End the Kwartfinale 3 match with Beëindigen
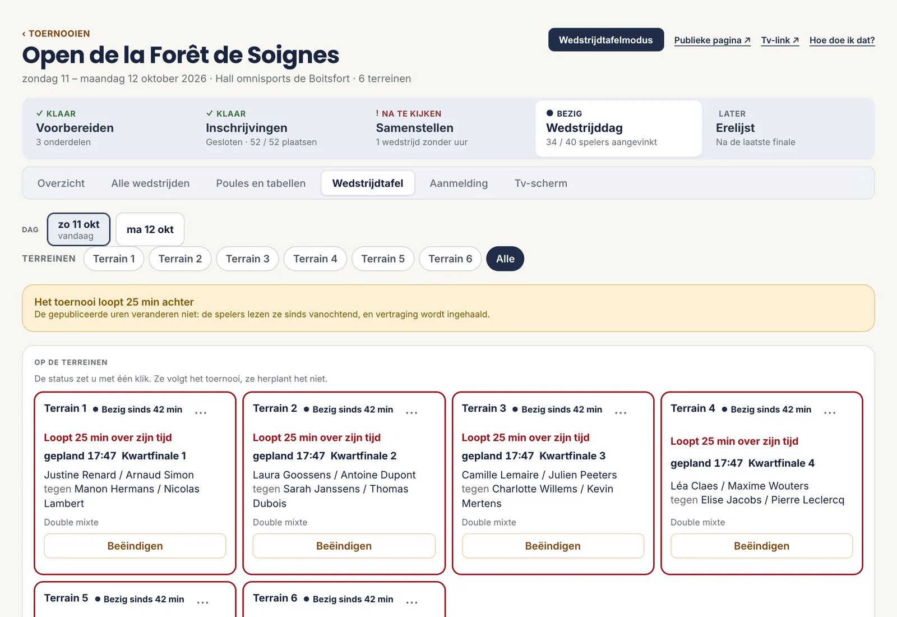897x617 pixels. coord(553,546)
